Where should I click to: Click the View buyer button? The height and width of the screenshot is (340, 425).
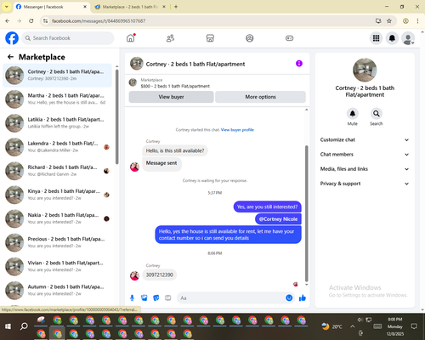coord(171,97)
